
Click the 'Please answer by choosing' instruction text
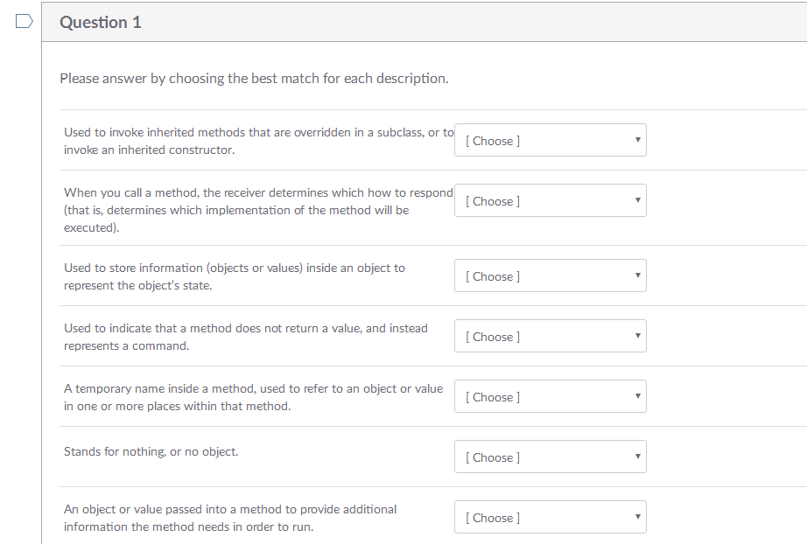tap(254, 79)
